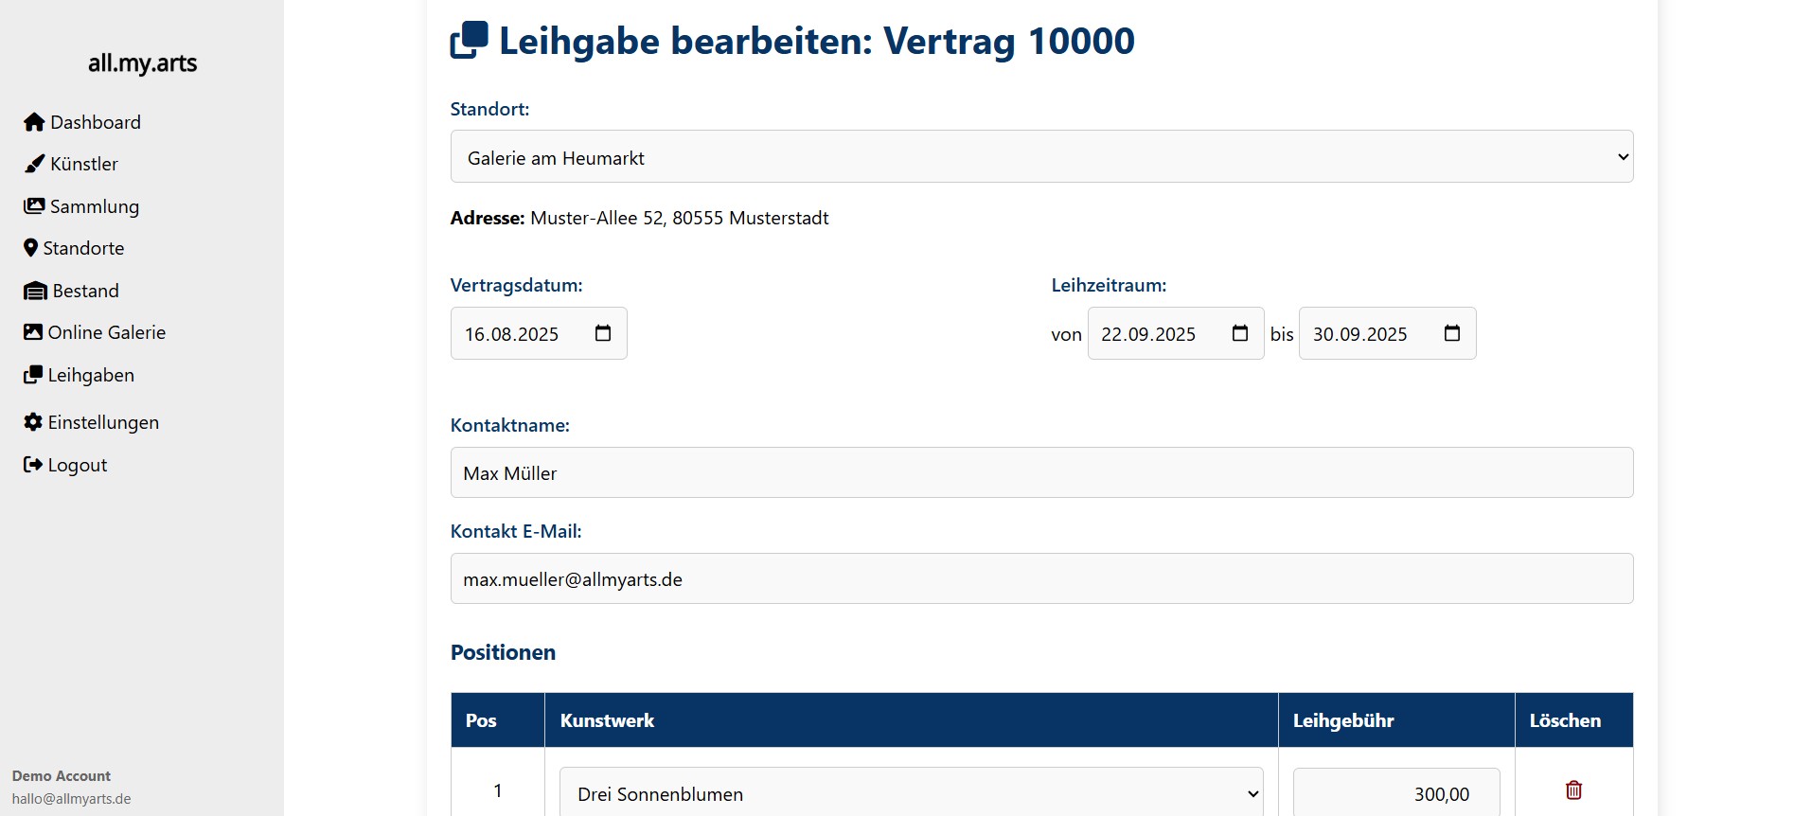Open the Drei Sonnenblumen artwork dropdown
This screenshot has height=816, width=1794.
(x=911, y=793)
